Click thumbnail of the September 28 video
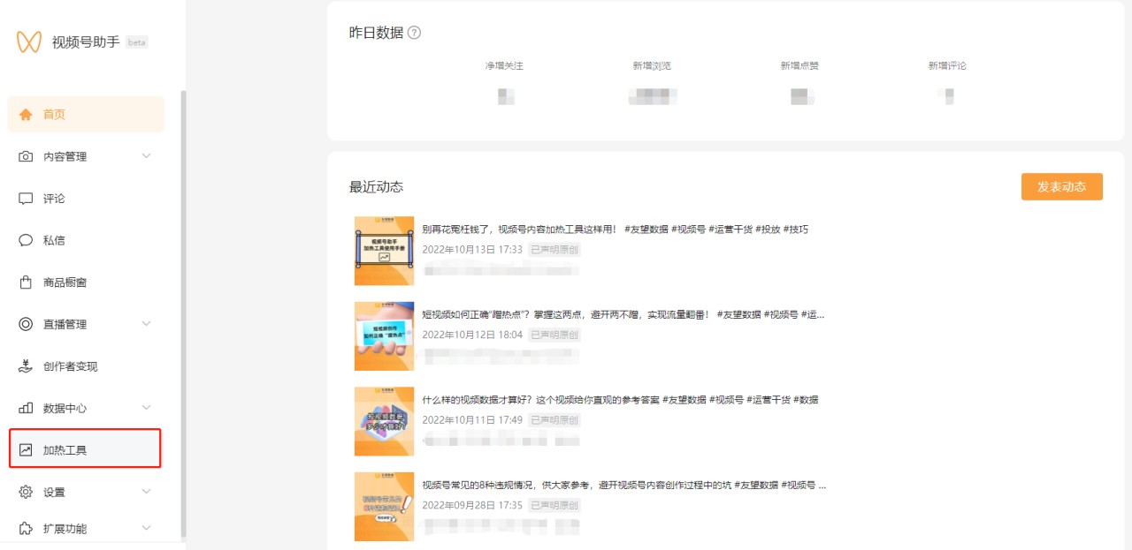 pyautogui.click(x=384, y=507)
